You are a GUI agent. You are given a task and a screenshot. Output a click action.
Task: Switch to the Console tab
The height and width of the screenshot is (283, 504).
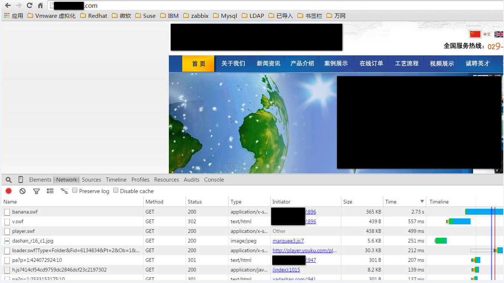(214, 180)
